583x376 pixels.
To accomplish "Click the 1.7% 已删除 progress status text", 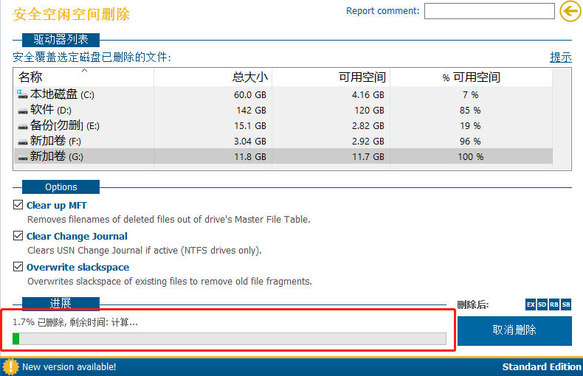I will tap(75, 322).
